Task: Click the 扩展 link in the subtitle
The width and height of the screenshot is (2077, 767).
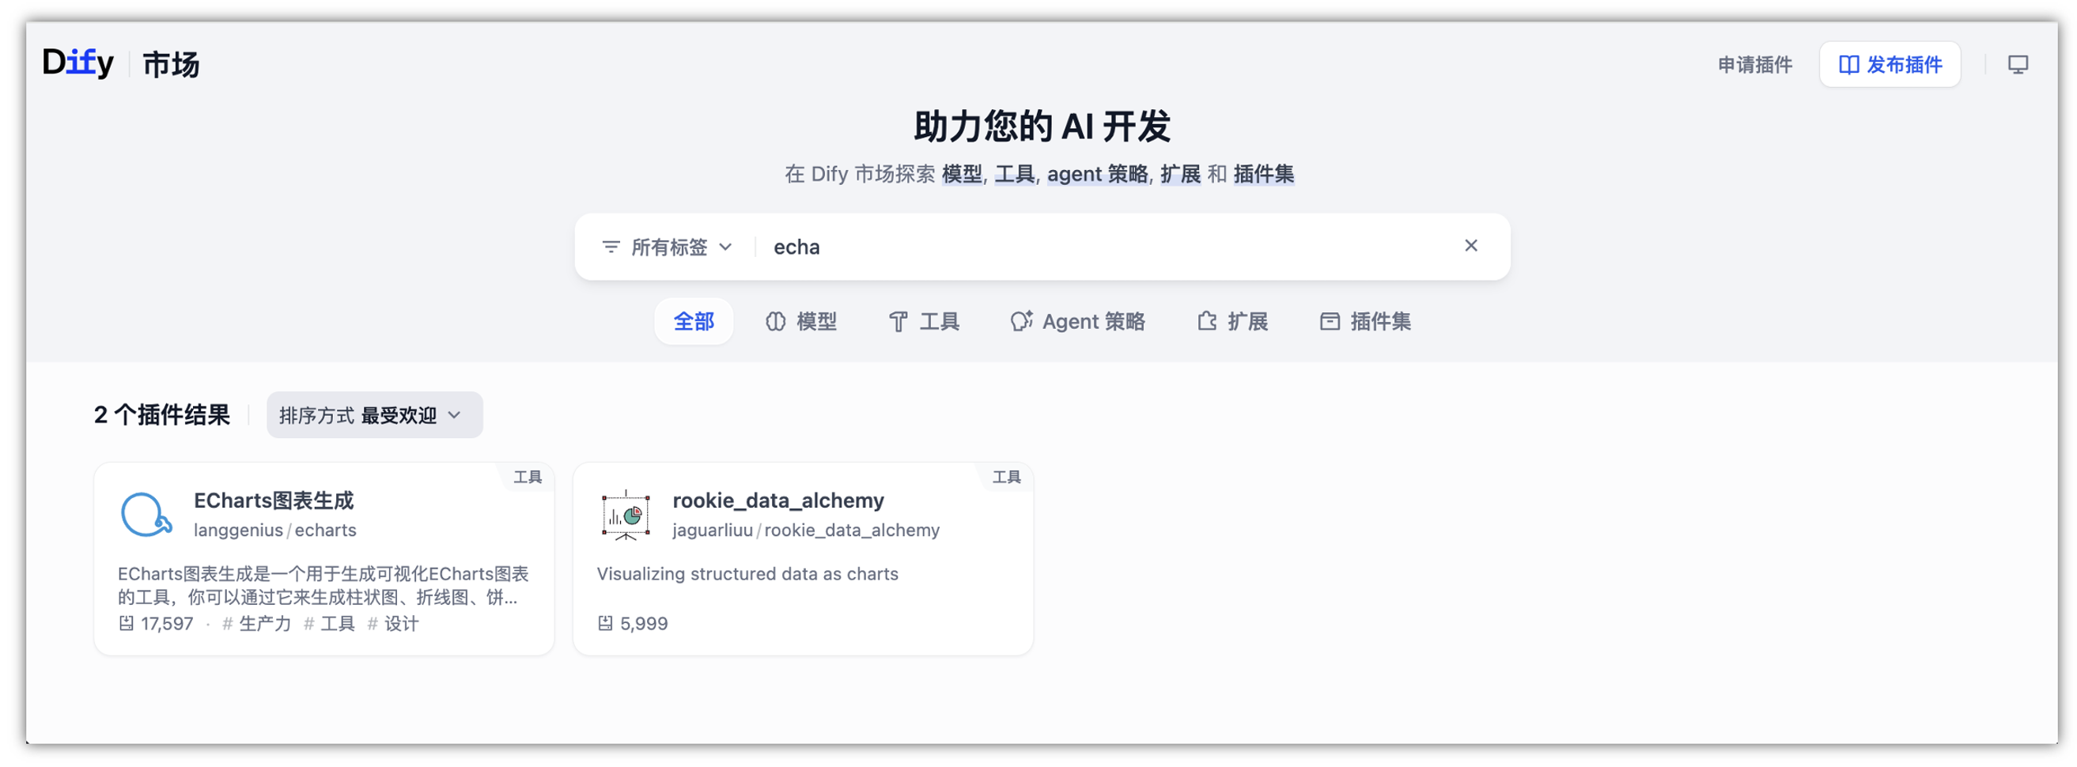Action: click(x=1180, y=174)
